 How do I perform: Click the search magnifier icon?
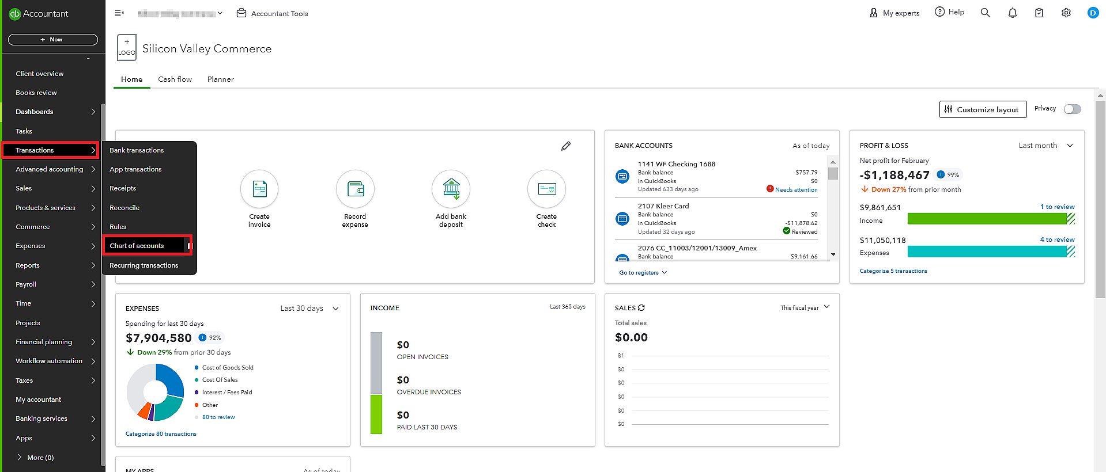click(x=986, y=13)
